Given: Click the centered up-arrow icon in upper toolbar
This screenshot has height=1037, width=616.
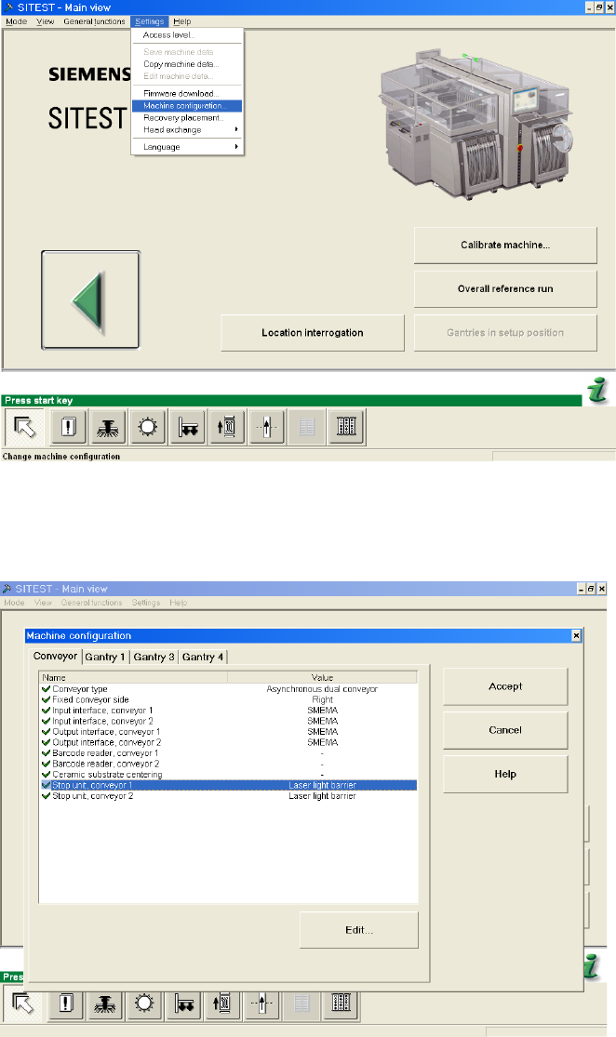Looking at the screenshot, I should tap(267, 427).
